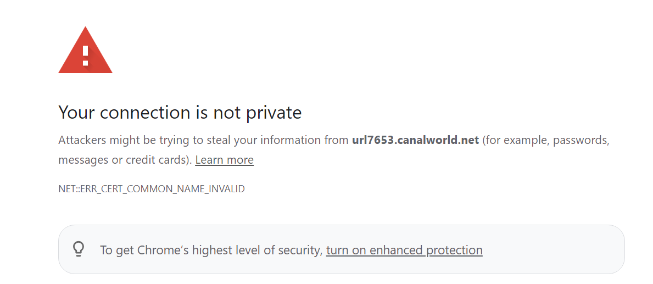Click the word connection in the heading
Viewport: 653px width, 284px height.
click(147, 113)
